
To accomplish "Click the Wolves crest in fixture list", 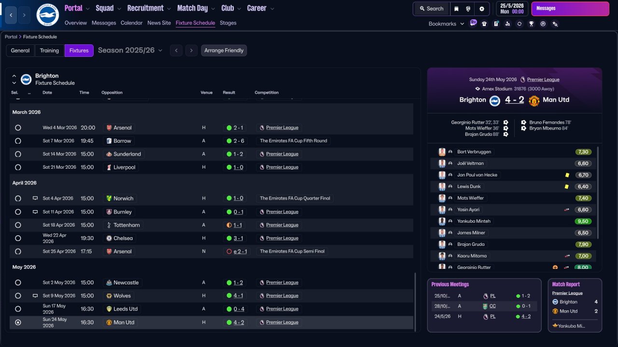I will (x=109, y=296).
